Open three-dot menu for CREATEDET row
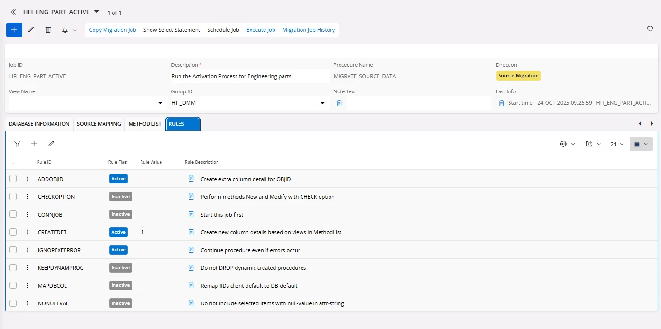 coord(27,232)
